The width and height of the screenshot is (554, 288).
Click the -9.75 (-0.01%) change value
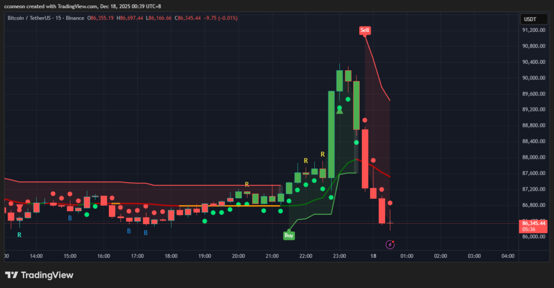tap(220, 18)
